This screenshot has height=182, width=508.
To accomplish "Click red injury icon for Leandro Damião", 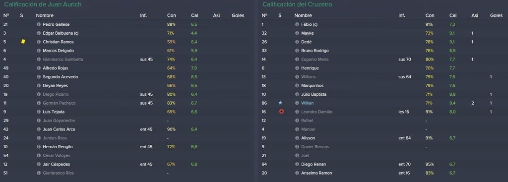I will [281, 112].
